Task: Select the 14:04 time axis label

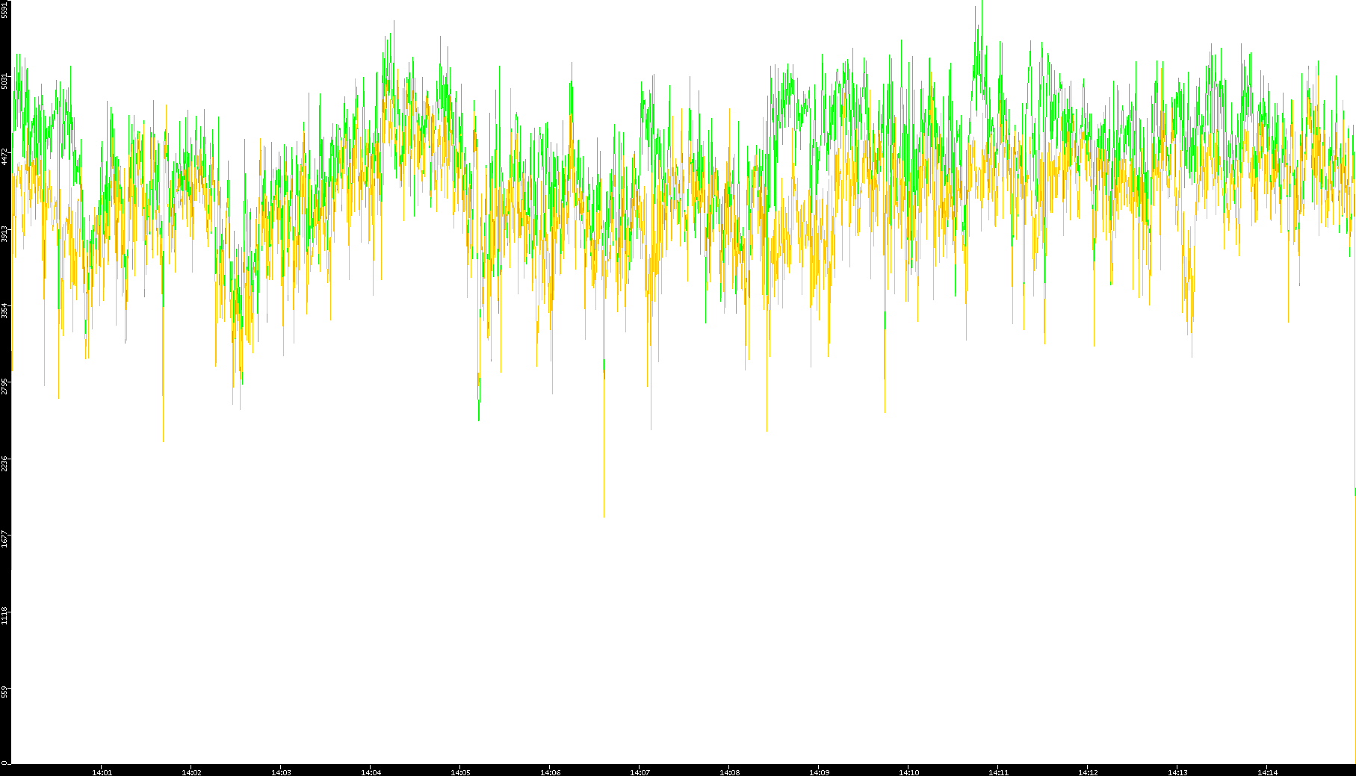Action: click(371, 772)
